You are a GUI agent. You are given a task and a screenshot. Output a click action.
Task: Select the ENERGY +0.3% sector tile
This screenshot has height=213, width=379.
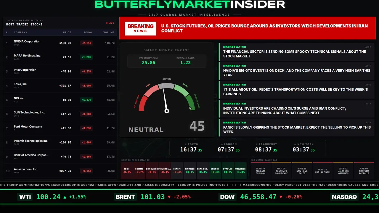(215, 171)
